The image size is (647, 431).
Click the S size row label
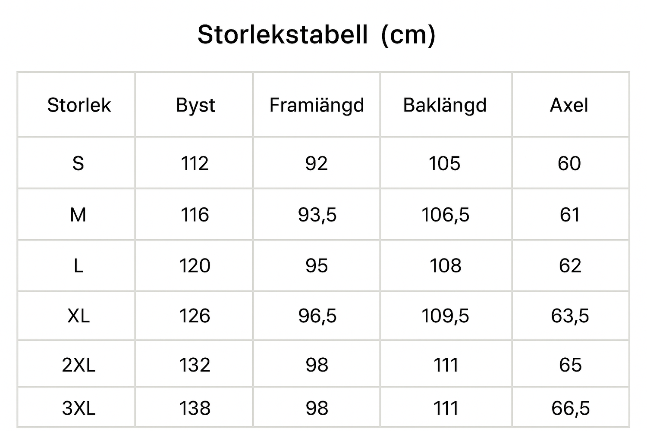tap(78, 164)
